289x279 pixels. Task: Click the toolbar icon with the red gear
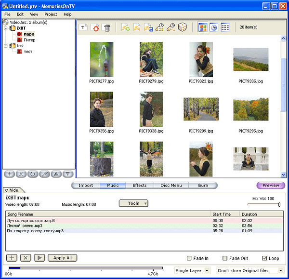pos(95,27)
